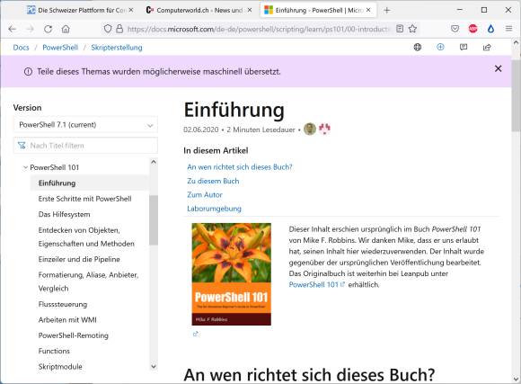Bookmark this page with the star icon
This screenshot has width=521, height=384.
point(412,29)
